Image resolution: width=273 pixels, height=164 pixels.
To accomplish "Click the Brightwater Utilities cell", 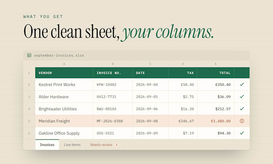I will 64,109.
